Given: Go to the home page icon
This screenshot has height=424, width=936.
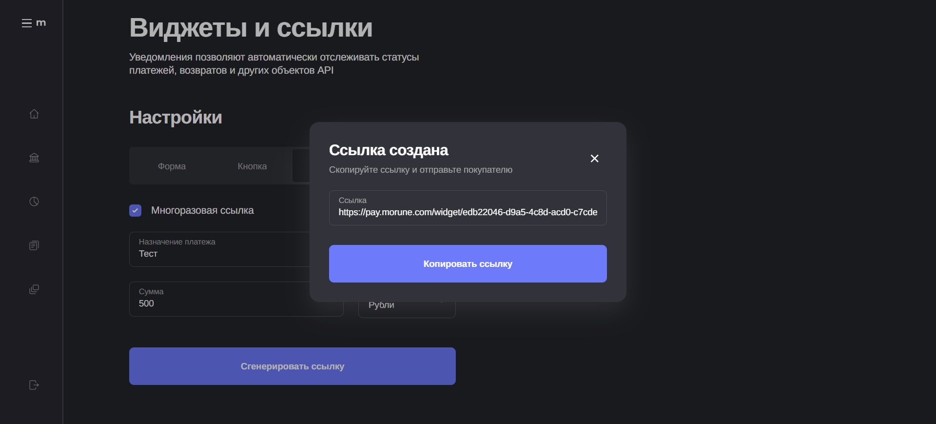Looking at the screenshot, I should point(34,114).
